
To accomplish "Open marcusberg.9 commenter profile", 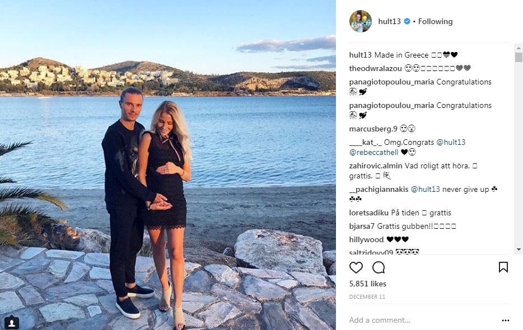I will point(373,129).
